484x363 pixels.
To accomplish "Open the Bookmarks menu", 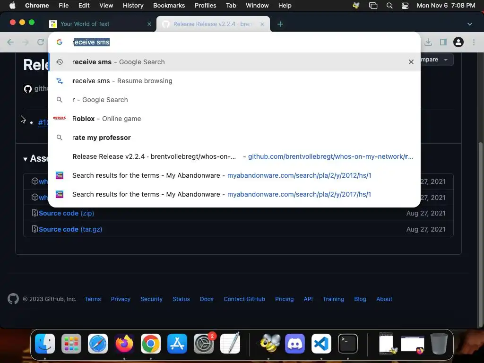I will [169, 5].
